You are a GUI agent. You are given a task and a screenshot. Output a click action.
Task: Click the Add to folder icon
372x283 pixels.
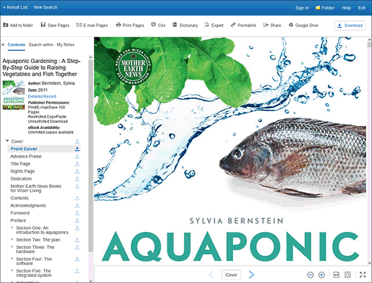point(6,25)
